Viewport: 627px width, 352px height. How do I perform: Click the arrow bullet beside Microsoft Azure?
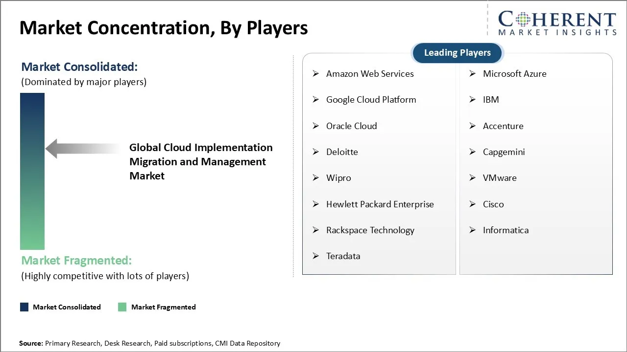[x=473, y=74]
